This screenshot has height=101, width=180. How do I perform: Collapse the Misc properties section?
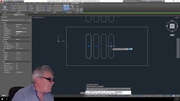pyautogui.click(x=30, y=62)
